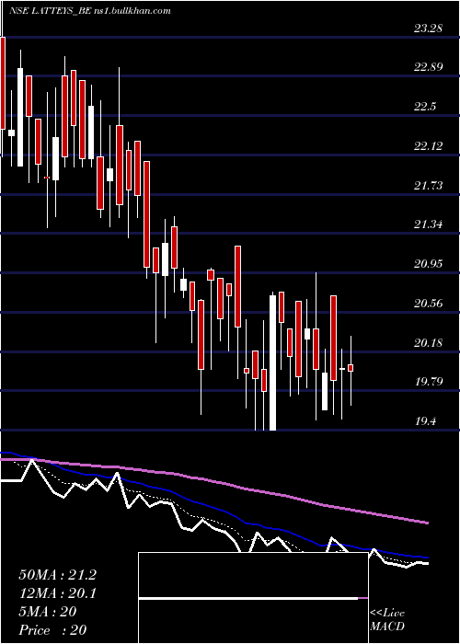Click the 50MA : 21.2 legend text
The width and height of the screenshot is (460, 644).
click(x=57, y=575)
